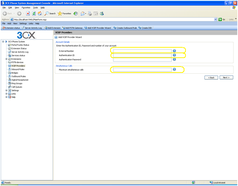The width and height of the screenshot is (238, 186).
Task: Click the Authentication Password input field
Action: tap(142, 60)
